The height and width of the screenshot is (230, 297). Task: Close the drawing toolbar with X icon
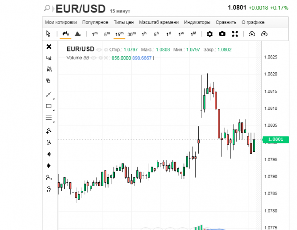49,46
